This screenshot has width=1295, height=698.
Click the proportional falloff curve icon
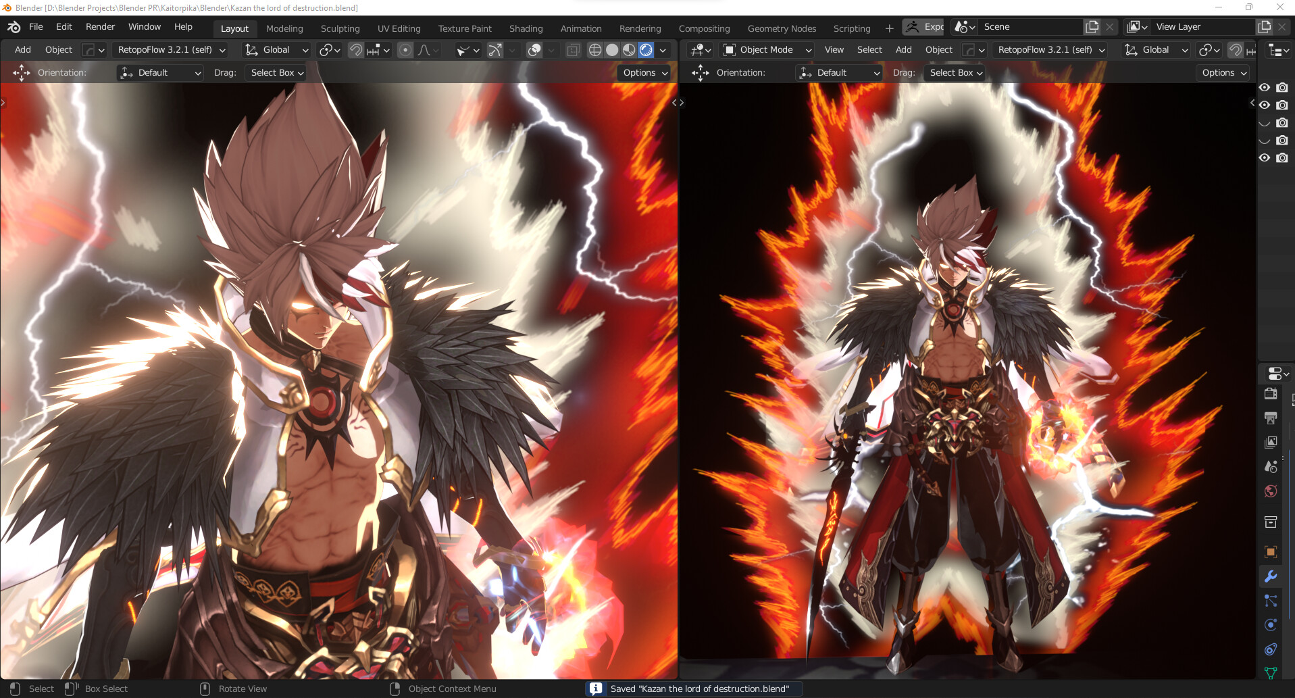(x=428, y=50)
